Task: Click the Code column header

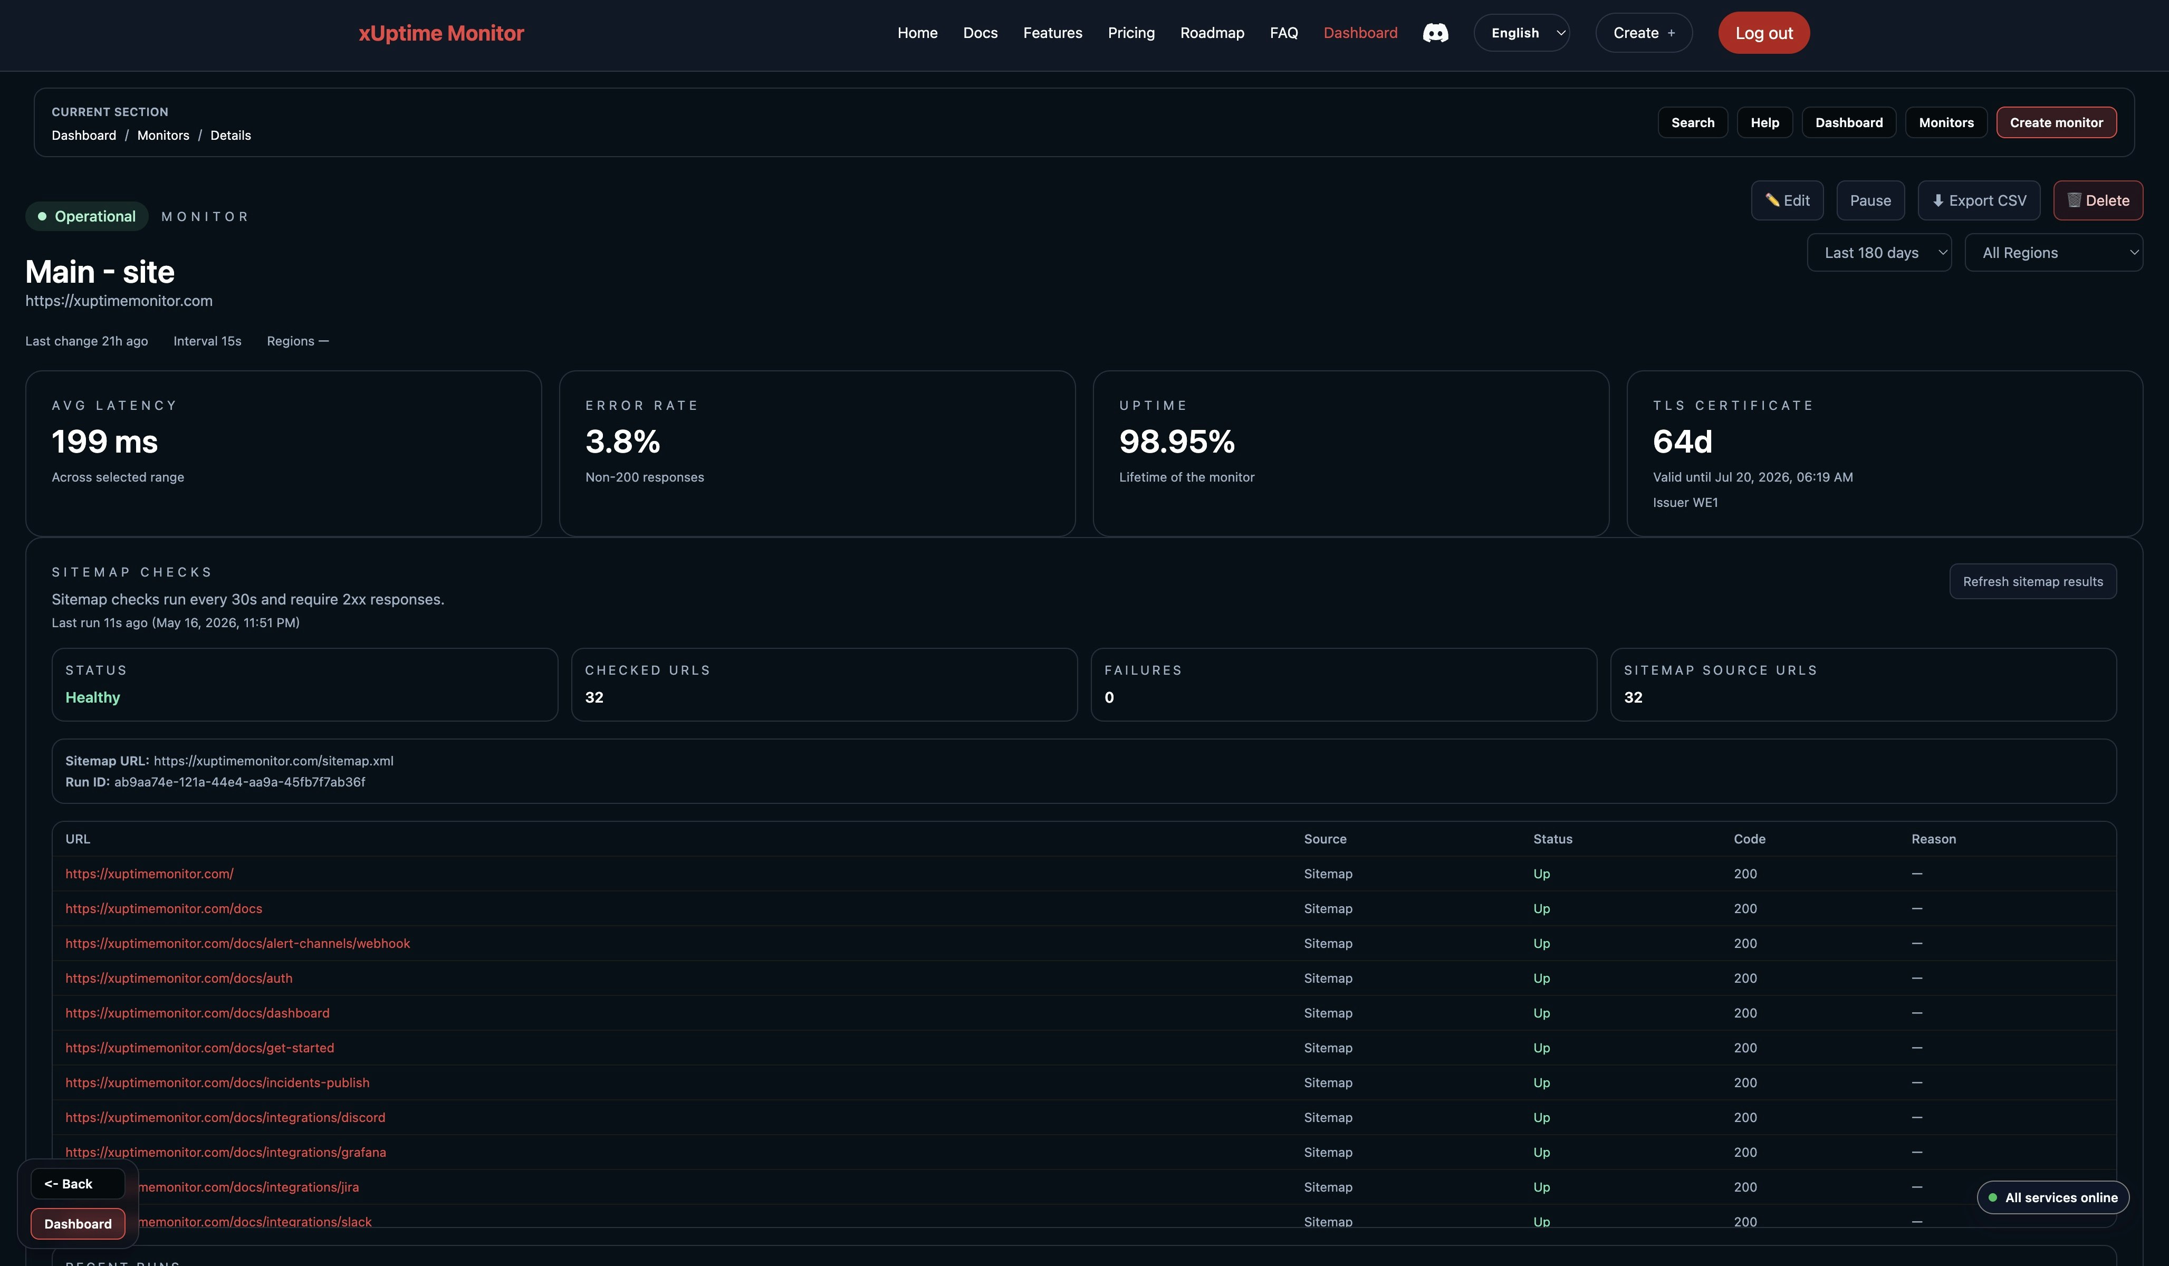Action: click(1749, 839)
